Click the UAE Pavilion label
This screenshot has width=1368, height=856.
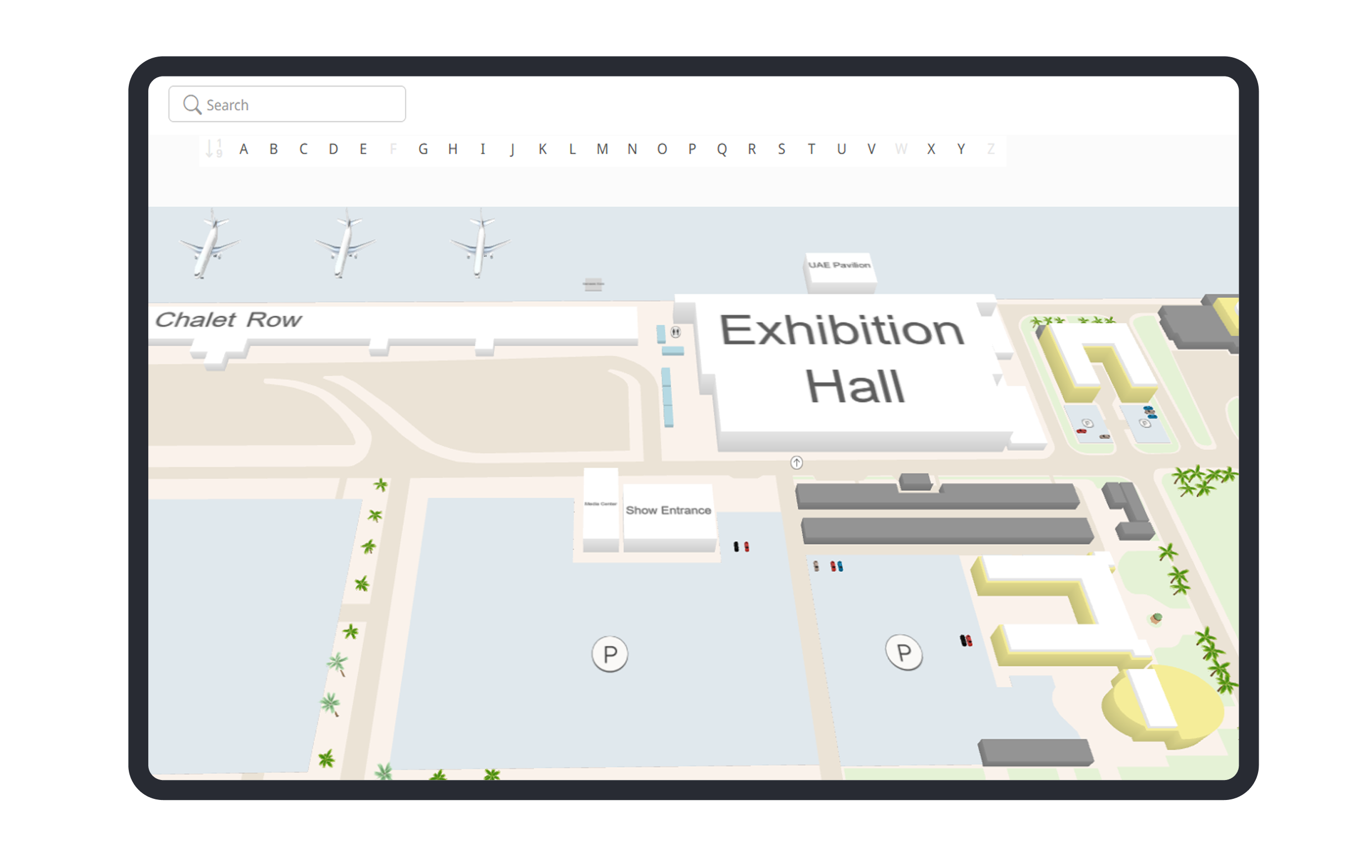[839, 266]
